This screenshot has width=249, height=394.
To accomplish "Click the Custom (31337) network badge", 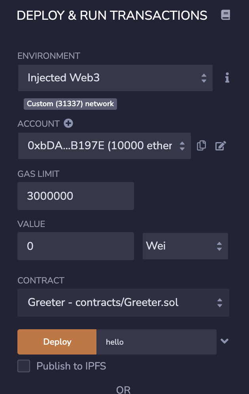I will [70, 104].
